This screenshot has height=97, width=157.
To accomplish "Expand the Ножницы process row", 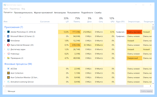I will pyautogui.click(x=5, y=54).
